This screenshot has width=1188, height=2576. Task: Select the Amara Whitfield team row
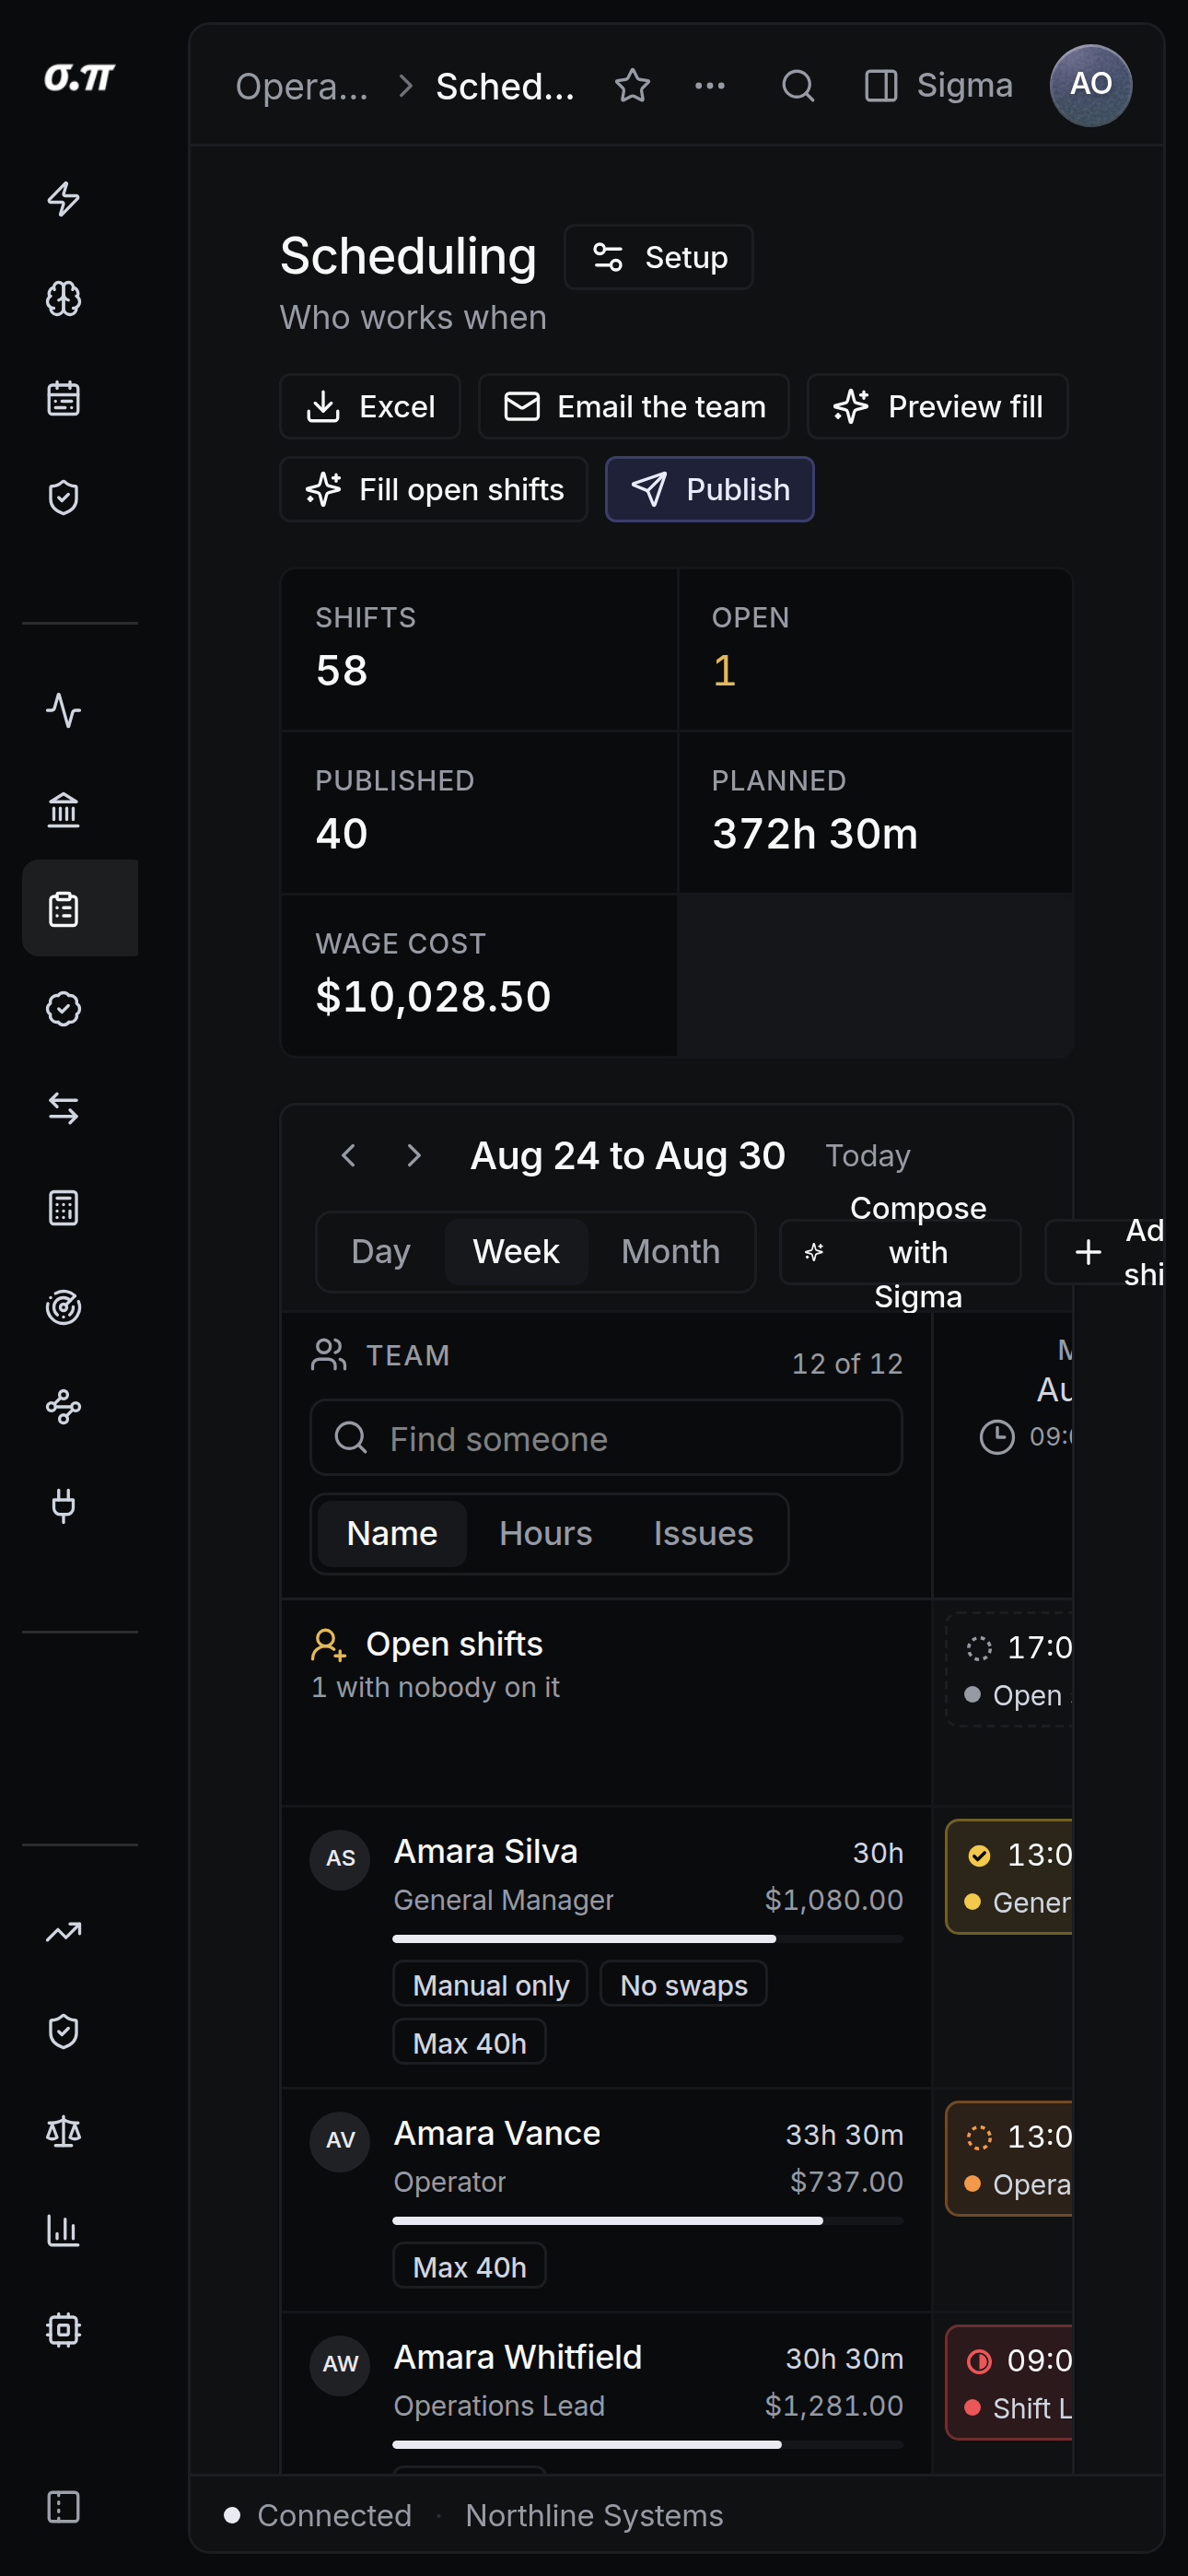[x=606, y=2394]
